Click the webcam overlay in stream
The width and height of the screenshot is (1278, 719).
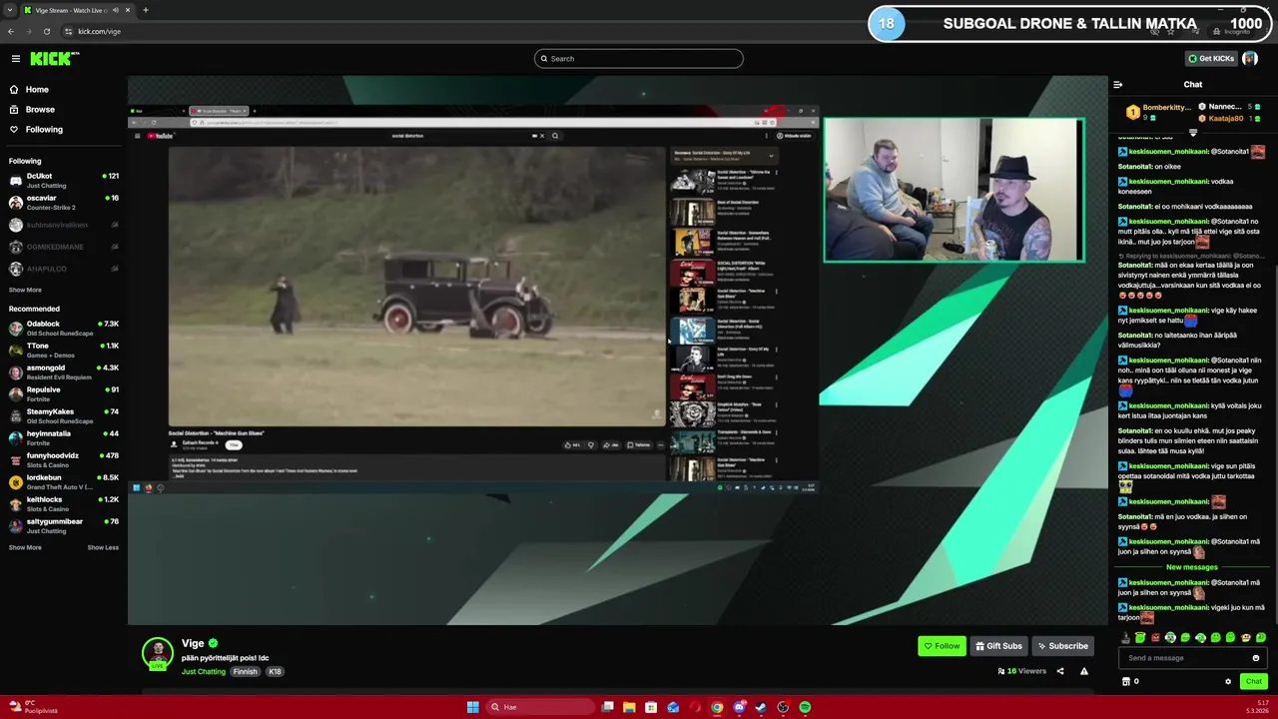[954, 190]
